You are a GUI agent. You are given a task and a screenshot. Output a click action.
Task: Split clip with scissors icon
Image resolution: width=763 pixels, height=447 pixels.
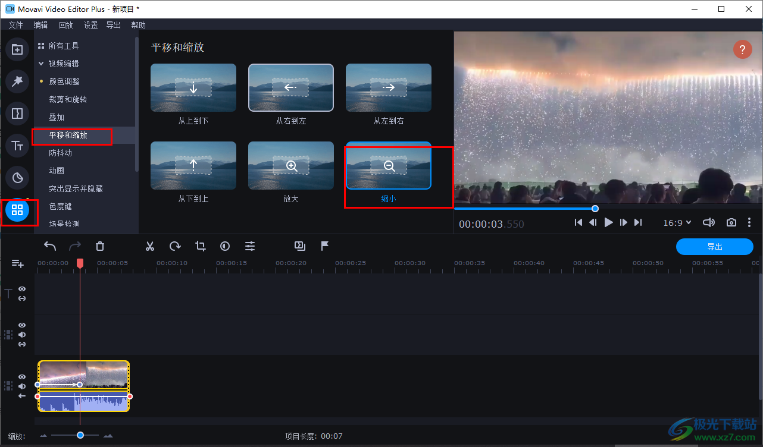pos(150,246)
